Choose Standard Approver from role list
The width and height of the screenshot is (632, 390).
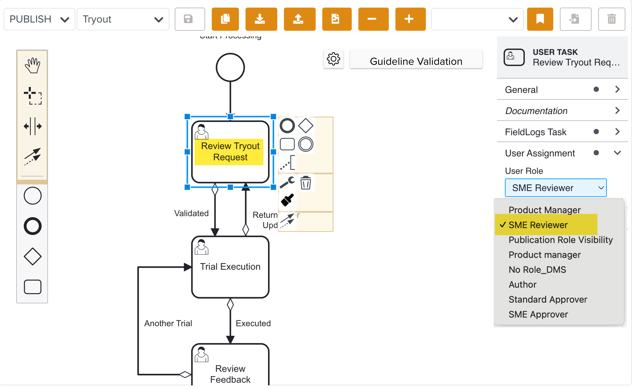point(548,299)
